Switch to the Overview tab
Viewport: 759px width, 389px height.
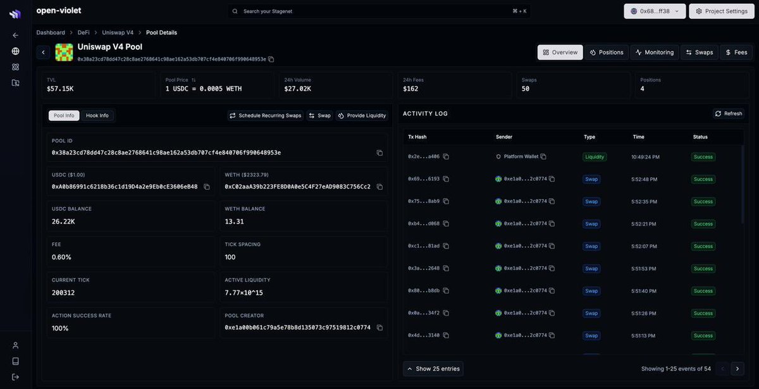point(560,52)
